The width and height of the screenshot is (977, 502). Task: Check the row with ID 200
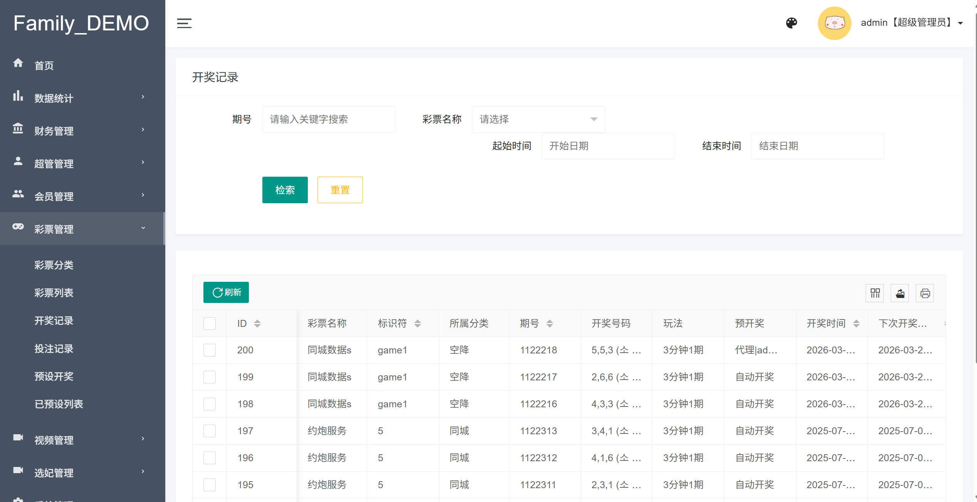(210, 350)
